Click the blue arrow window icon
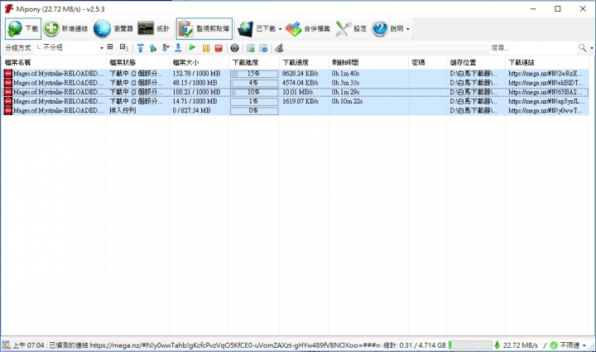The height and width of the screenshot is (352, 596). coord(263,48)
